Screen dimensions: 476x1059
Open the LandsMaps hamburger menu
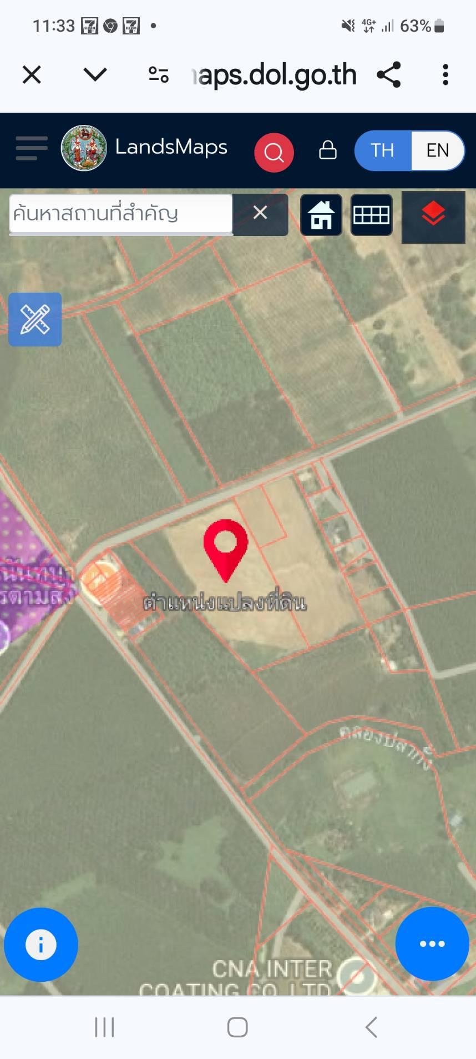[31, 148]
